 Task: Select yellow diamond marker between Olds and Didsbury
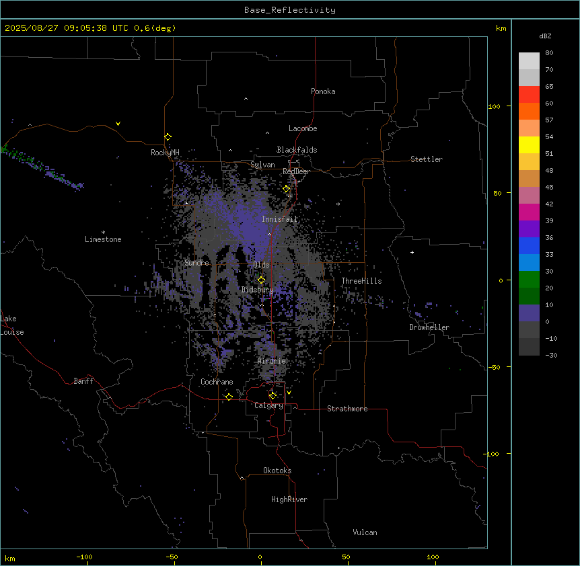pyautogui.click(x=261, y=280)
